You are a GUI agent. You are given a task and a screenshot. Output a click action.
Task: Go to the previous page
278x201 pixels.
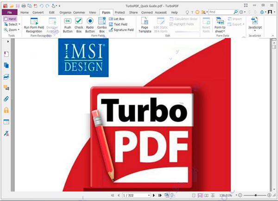(119, 195)
